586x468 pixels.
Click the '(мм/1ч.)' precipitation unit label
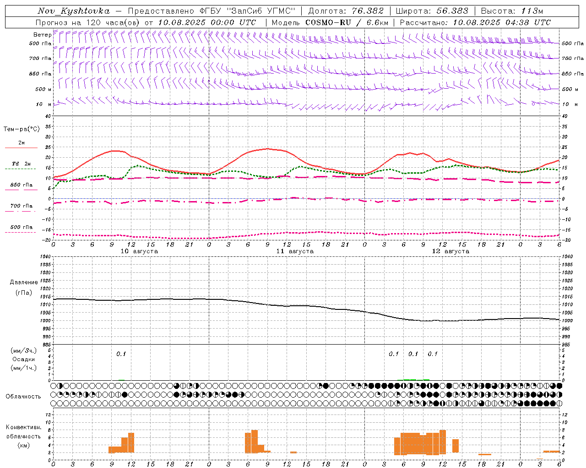coord(24,368)
